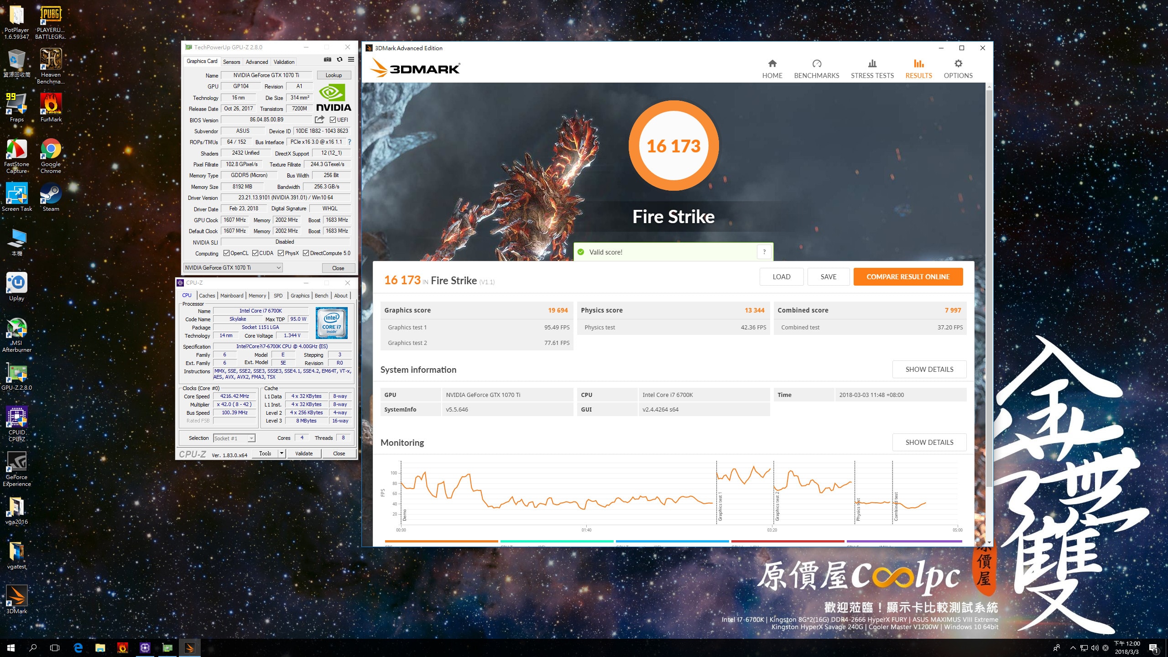Image resolution: width=1168 pixels, height=657 pixels.
Task: Show details for Monitoring
Action: pyautogui.click(x=929, y=443)
